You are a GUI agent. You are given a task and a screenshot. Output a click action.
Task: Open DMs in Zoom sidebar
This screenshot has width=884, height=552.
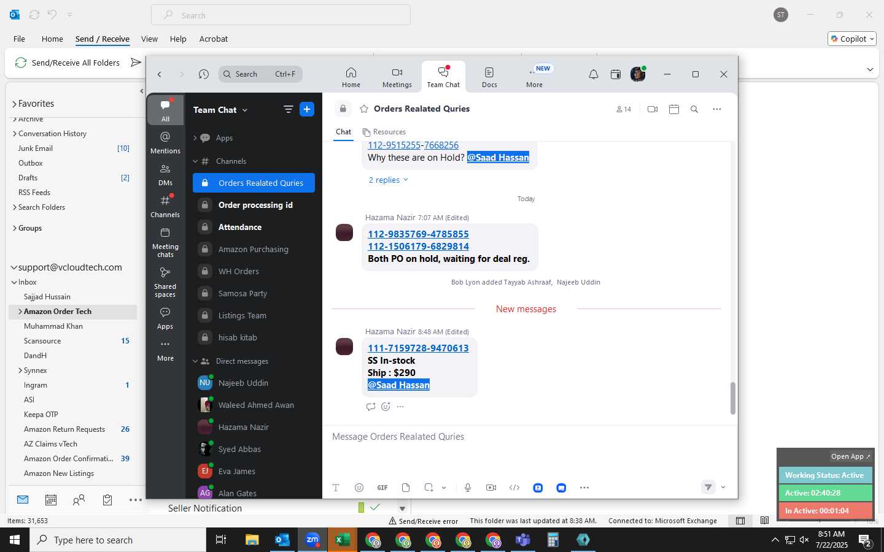[x=165, y=174]
